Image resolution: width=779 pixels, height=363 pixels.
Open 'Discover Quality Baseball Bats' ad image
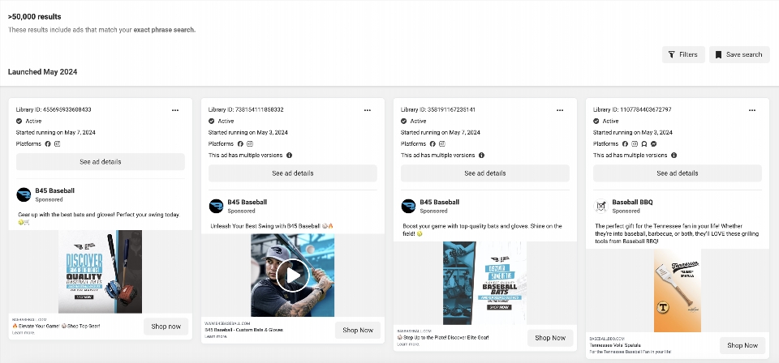(100, 271)
